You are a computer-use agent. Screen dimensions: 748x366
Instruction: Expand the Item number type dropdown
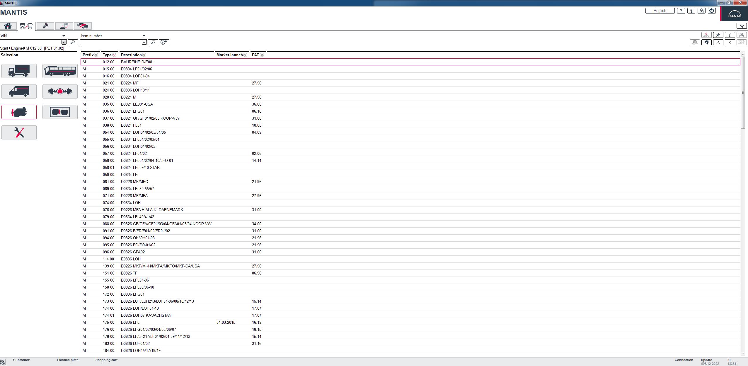[144, 36]
